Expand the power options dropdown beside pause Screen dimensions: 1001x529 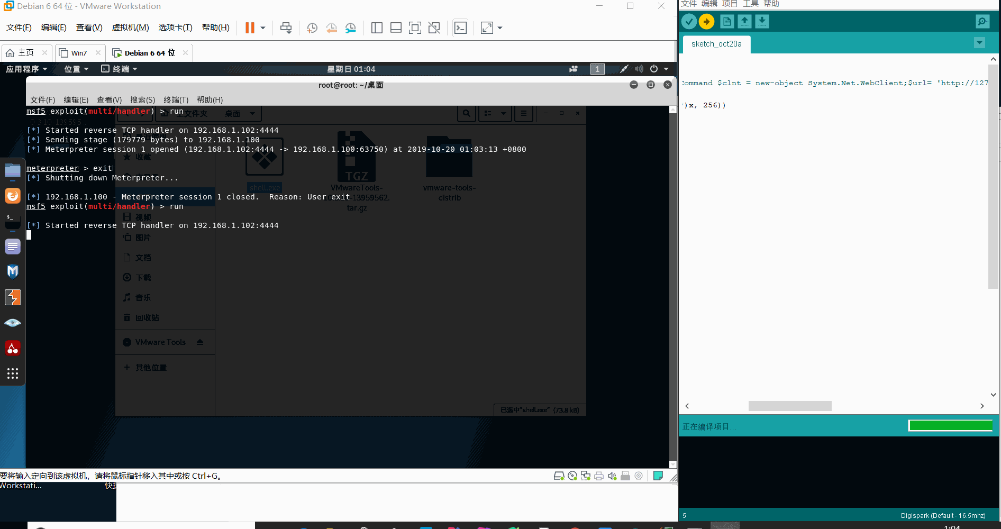pyautogui.click(x=263, y=28)
